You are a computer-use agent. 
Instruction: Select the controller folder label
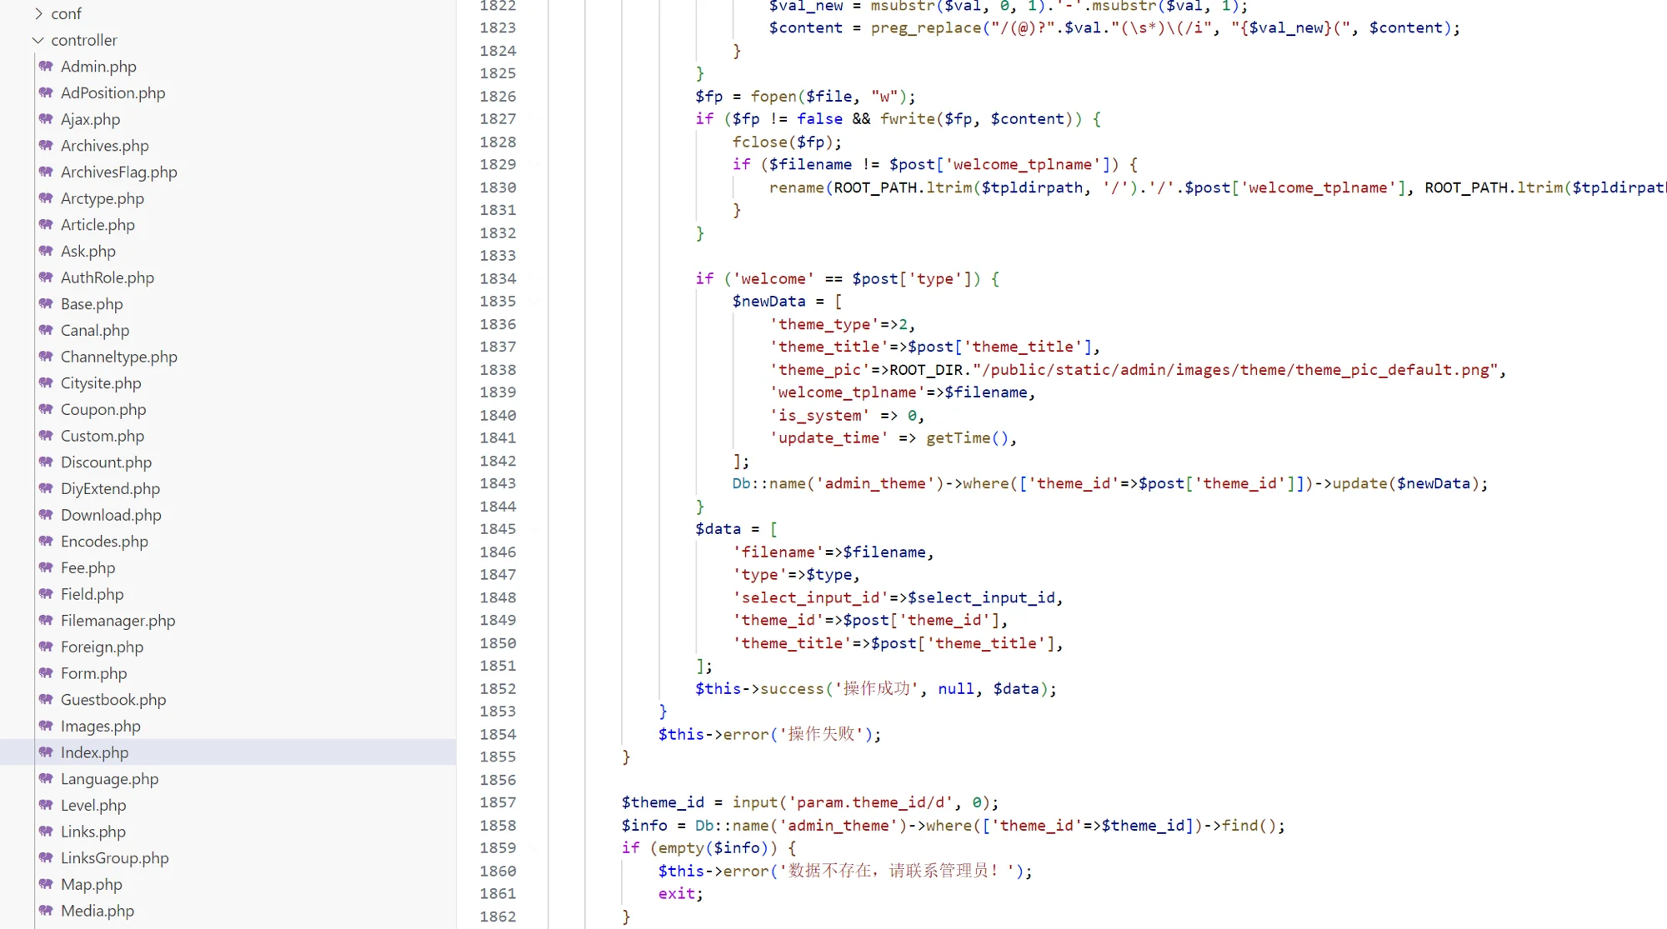(83, 40)
